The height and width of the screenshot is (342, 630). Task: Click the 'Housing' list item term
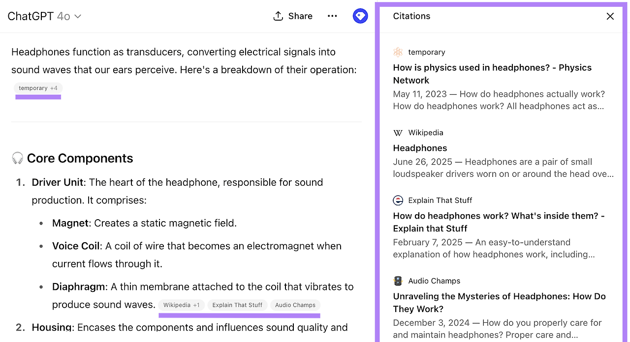[51, 327]
